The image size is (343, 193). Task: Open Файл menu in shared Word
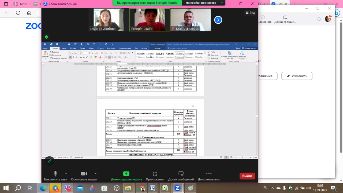point(45,48)
